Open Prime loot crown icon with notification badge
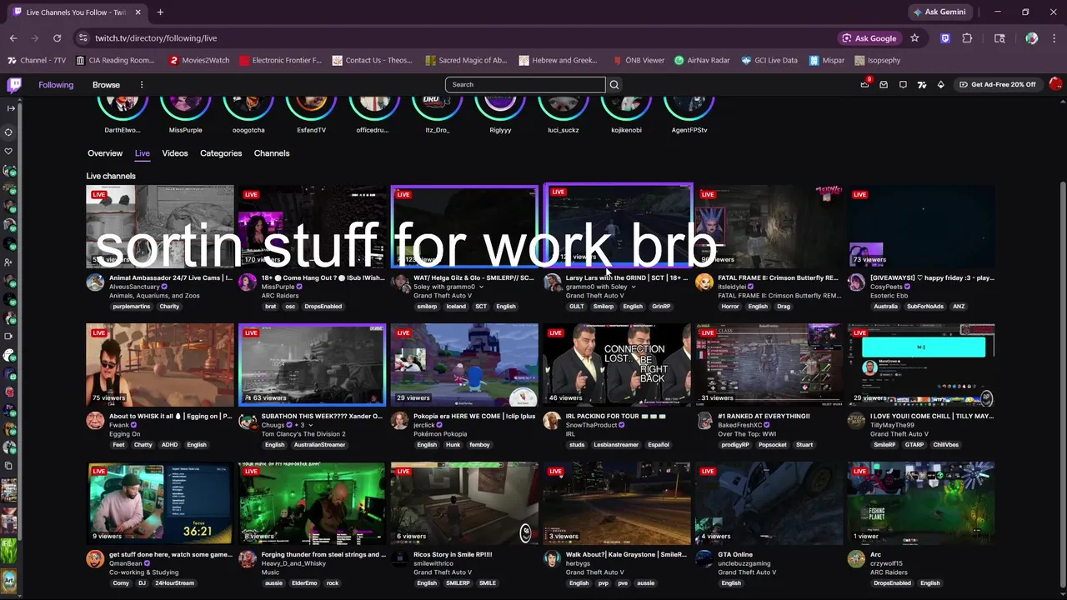1067x600 pixels. tap(864, 84)
